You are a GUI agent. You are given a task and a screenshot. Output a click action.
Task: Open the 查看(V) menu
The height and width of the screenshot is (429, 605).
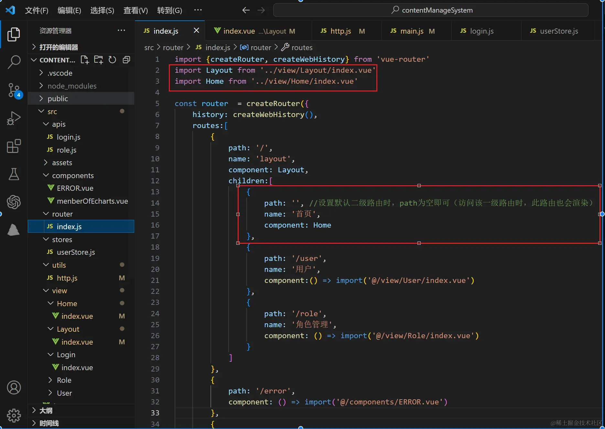(x=135, y=10)
